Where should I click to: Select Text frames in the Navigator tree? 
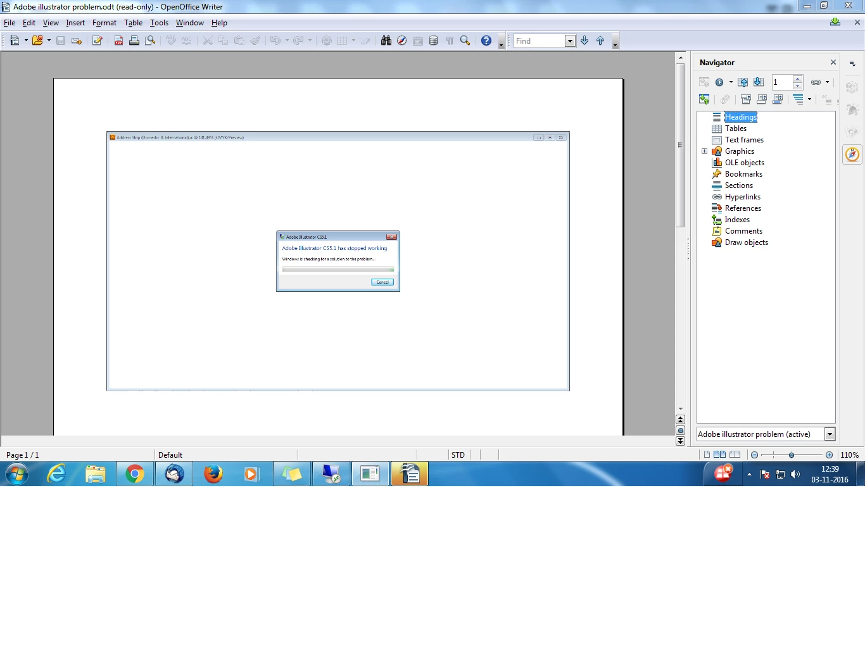tap(744, 140)
